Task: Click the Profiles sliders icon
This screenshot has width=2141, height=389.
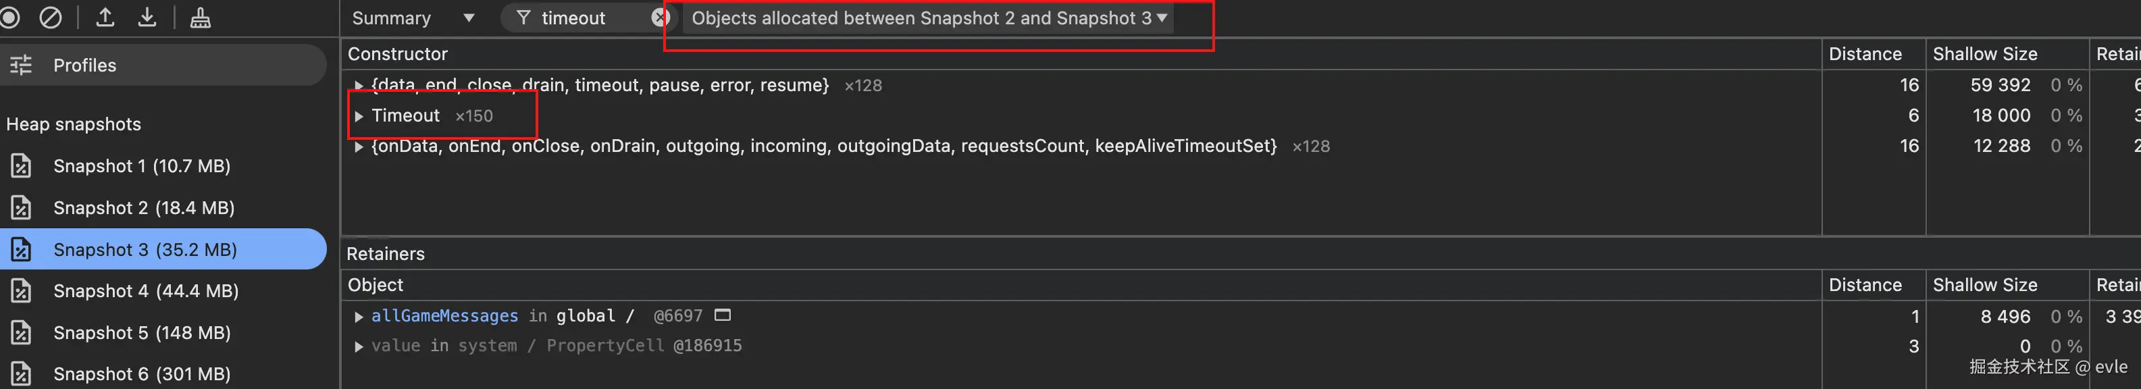Action: click(21, 65)
